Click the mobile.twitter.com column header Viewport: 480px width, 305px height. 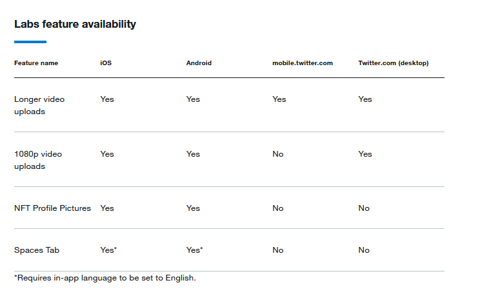[303, 63]
